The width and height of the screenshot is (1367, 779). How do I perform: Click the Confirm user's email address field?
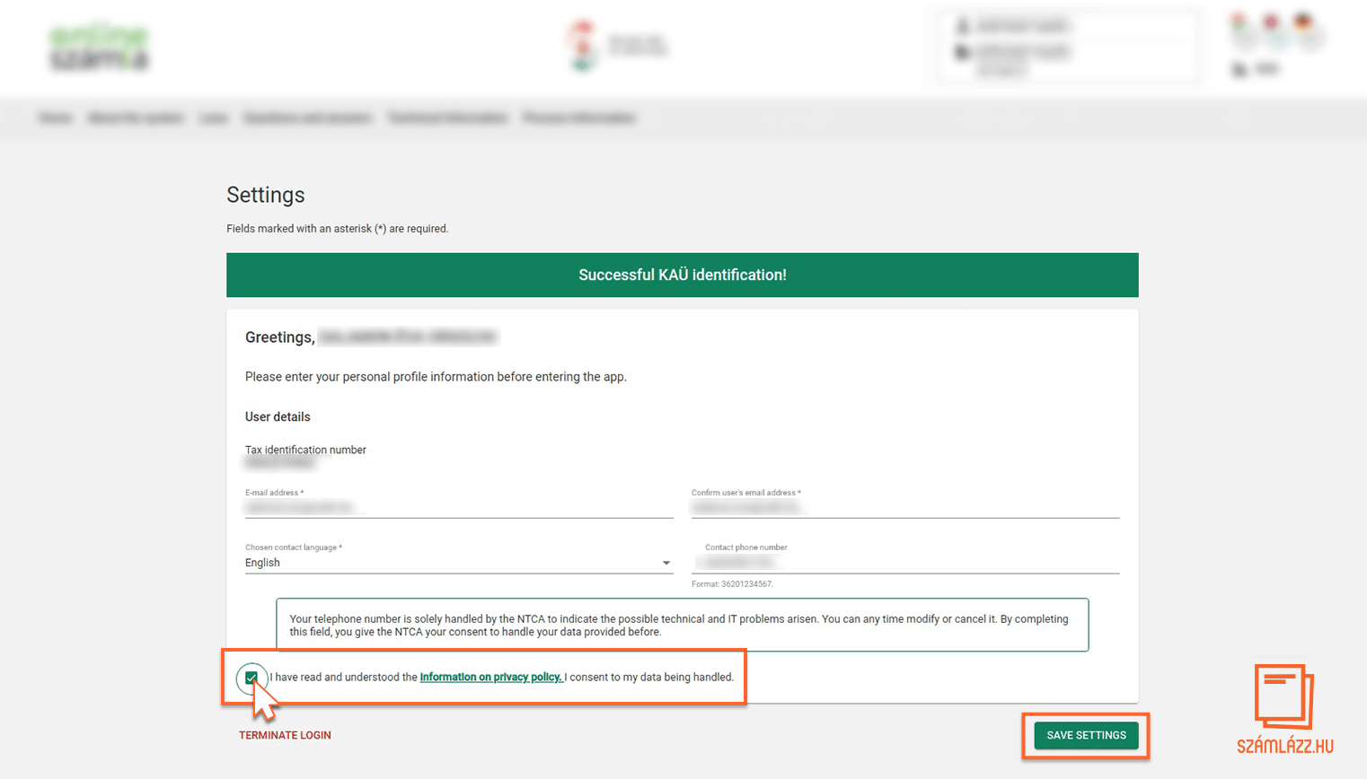[x=904, y=508]
